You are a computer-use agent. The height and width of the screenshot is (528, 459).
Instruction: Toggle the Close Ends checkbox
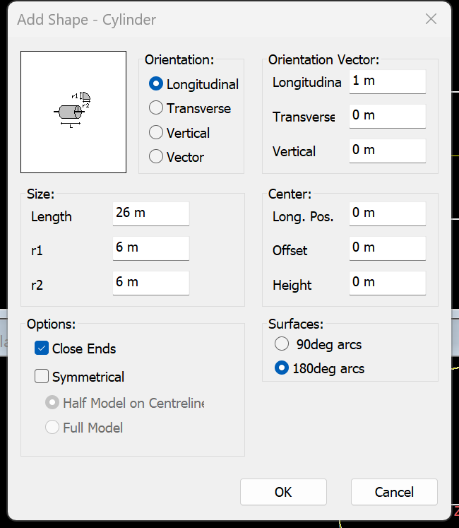coord(42,348)
